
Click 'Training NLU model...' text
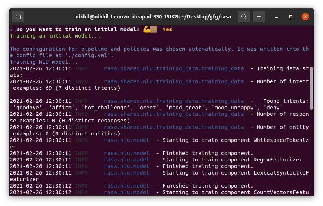click(x=44, y=62)
